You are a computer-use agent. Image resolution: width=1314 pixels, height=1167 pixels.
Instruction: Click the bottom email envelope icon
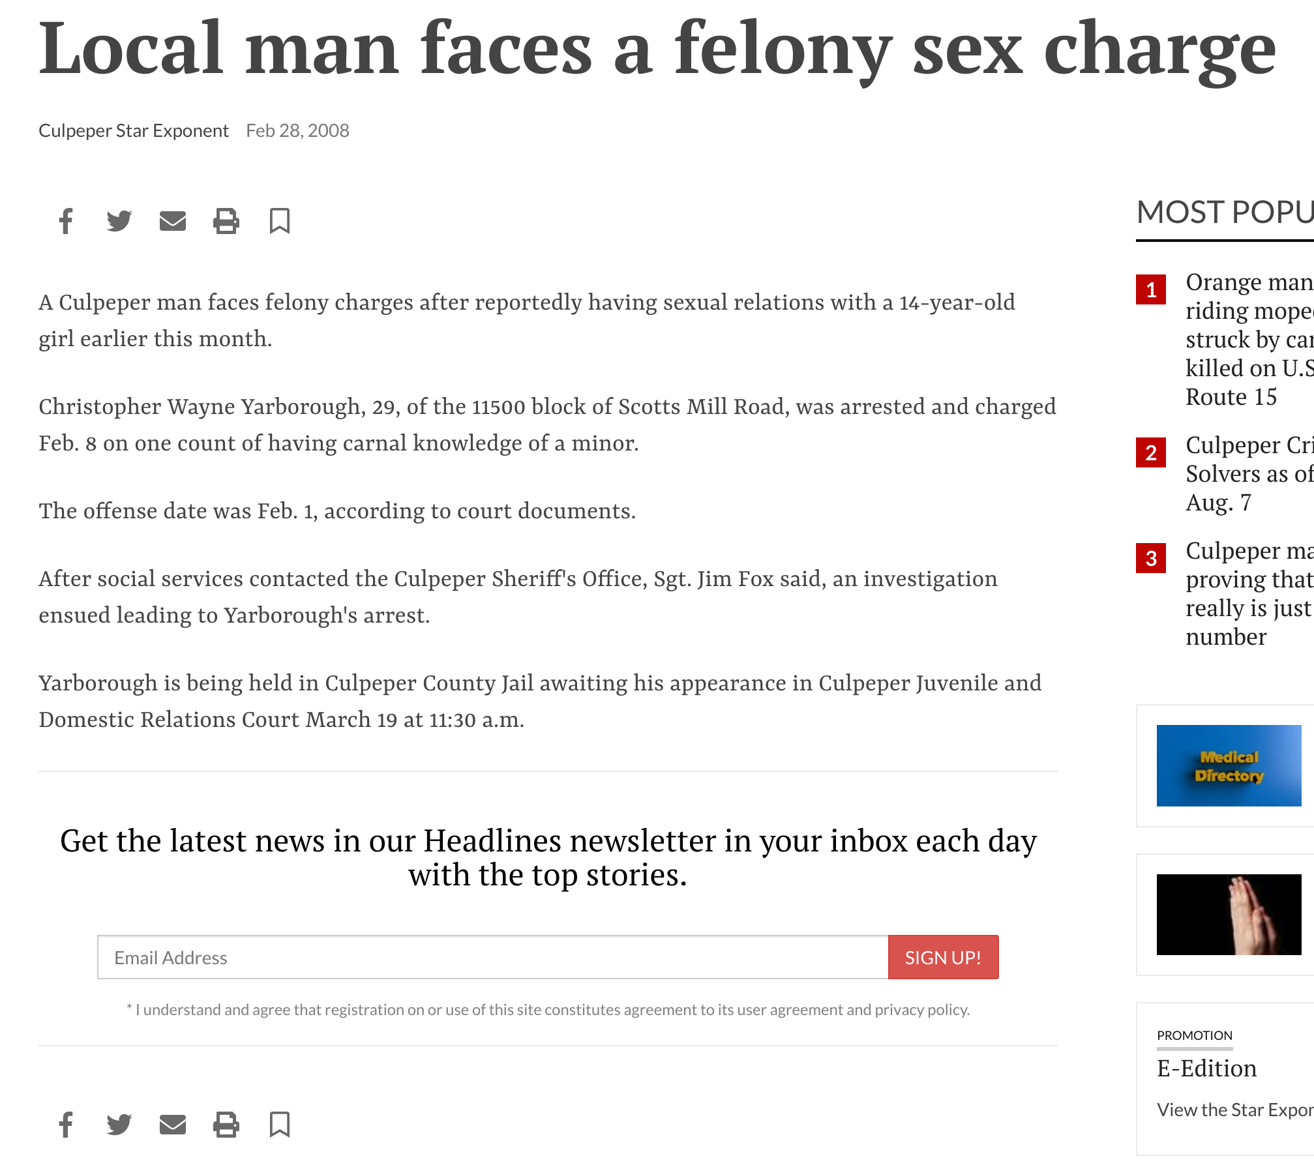pyautogui.click(x=173, y=1125)
